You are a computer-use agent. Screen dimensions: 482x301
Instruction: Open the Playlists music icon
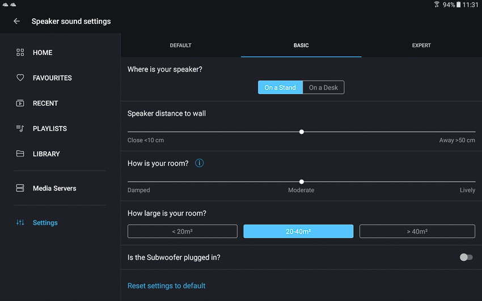[x=20, y=128]
